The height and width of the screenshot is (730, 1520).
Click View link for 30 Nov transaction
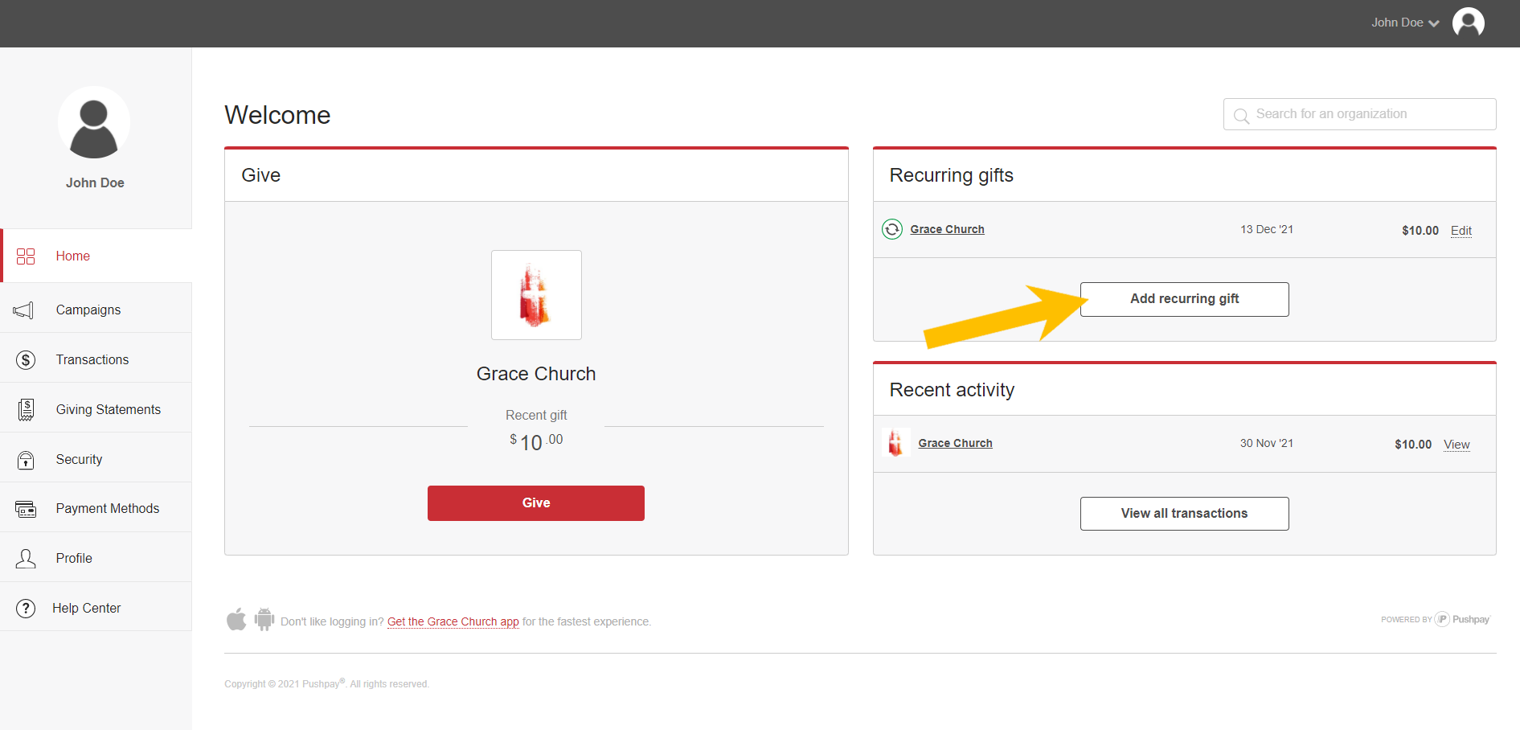(1456, 445)
